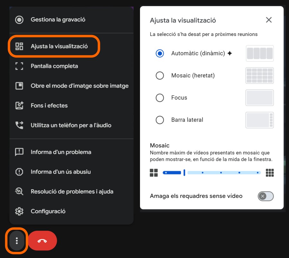This screenshot has width=289, height=258.
Task: Click the Informa d'un ús abusiu icon
Action: [x=19, y=172]
